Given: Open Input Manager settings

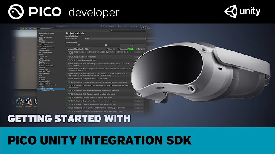Looking at the screenshot, I should pyautogui.click(x=44, y=45).
